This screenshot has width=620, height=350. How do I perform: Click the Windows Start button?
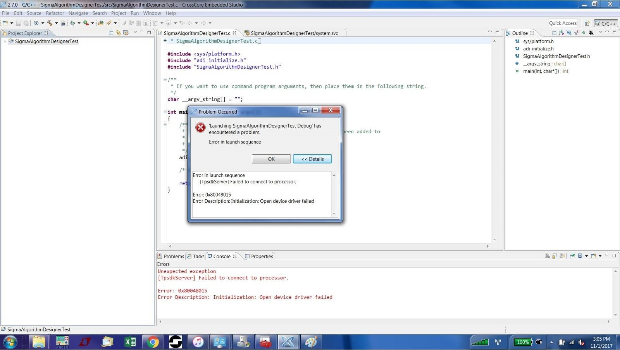click(10, 342)
